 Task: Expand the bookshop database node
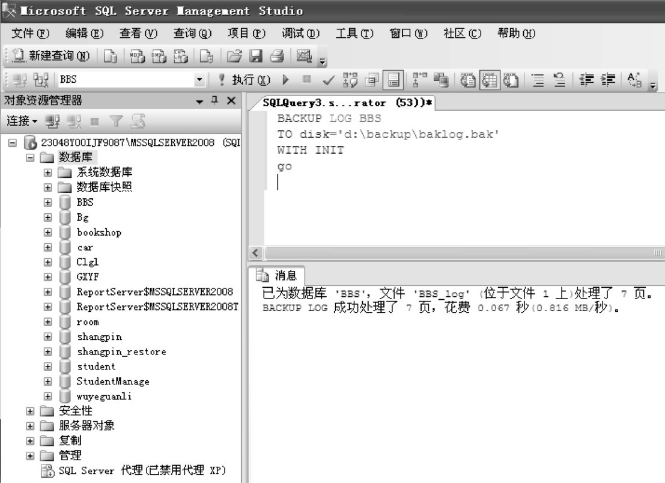tap(47, 232)
